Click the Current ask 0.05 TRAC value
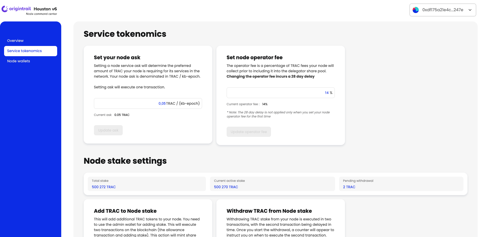Viewport: 481px width, 237px height. (x=122, y=115)
